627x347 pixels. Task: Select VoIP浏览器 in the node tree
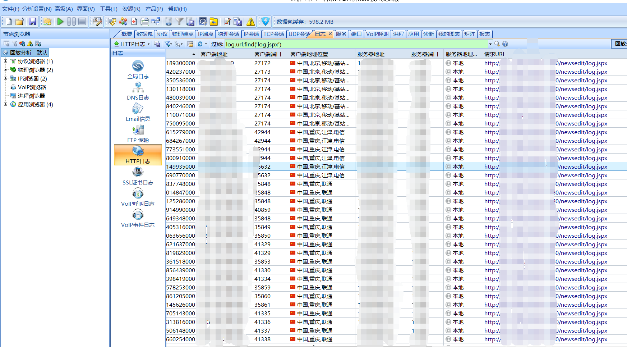tap(32, 87)
